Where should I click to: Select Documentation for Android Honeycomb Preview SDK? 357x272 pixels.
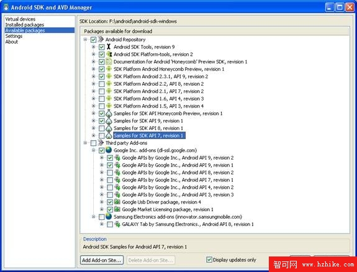180,61
